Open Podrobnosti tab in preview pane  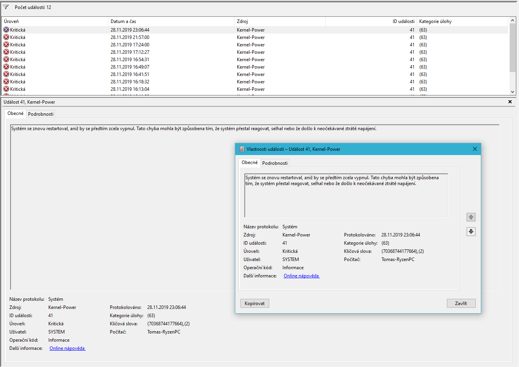click(41, 114)
